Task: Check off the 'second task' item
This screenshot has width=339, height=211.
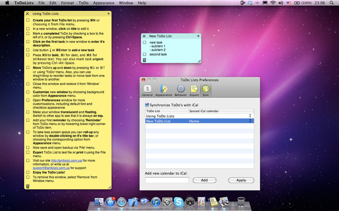Action: click(144, 54)
